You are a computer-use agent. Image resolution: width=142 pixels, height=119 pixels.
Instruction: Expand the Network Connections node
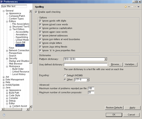tap(7, 51)
